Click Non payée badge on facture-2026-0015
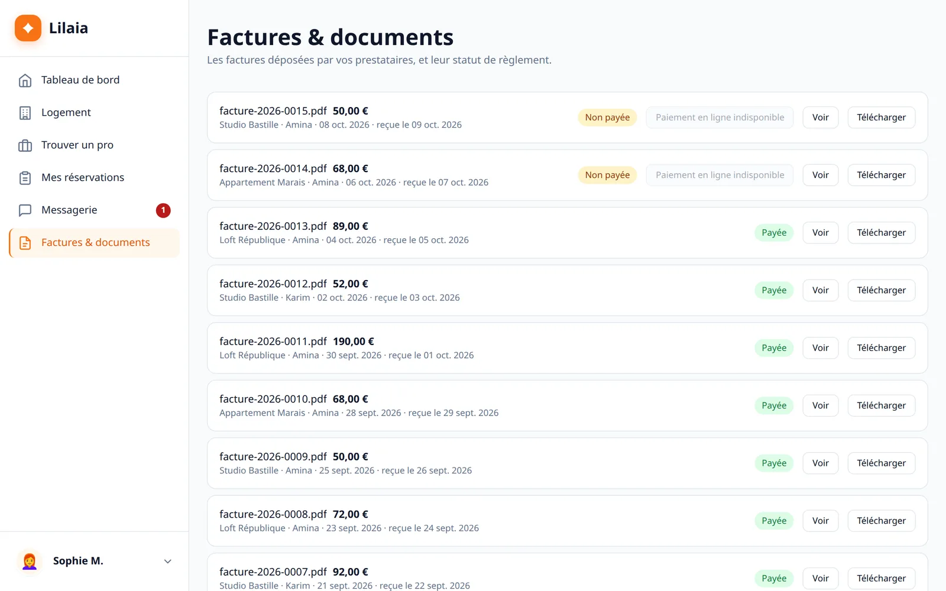 coord(607,117)
